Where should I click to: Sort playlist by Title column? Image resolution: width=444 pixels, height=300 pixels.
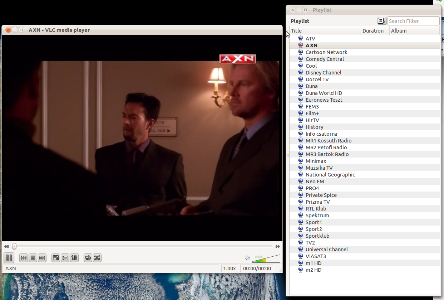pos(325,31)
